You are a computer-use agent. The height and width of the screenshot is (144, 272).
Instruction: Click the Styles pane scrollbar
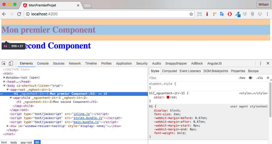[x=270, y=100]
